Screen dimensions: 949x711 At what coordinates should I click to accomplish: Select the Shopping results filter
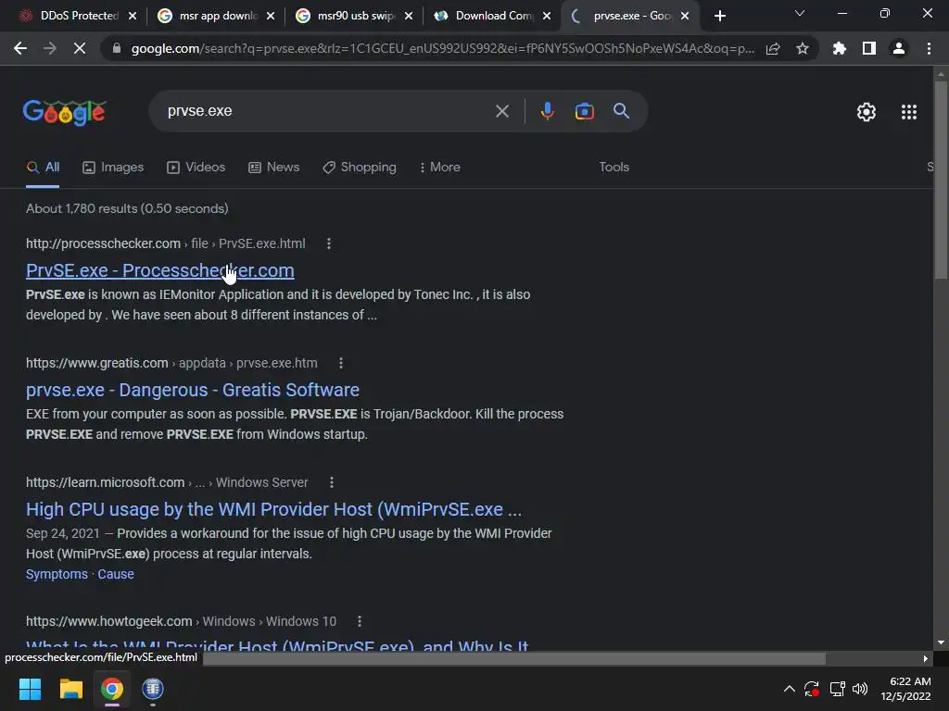pyautogui.click(x=360, y=168)
